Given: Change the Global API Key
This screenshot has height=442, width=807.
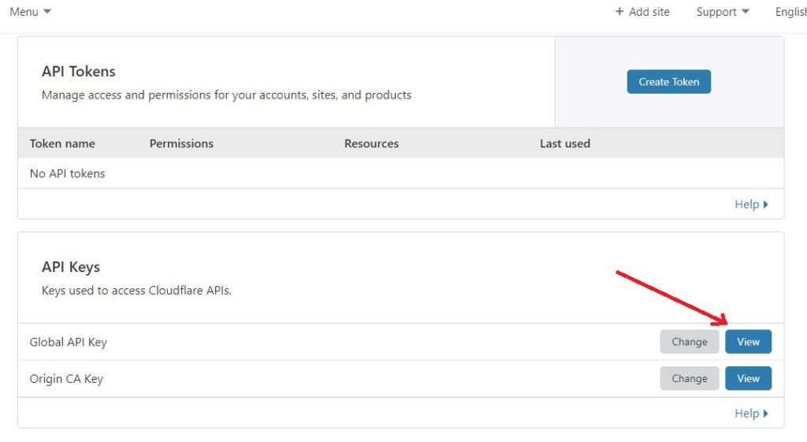Looking at the screenshot, I should pos(689,342).
